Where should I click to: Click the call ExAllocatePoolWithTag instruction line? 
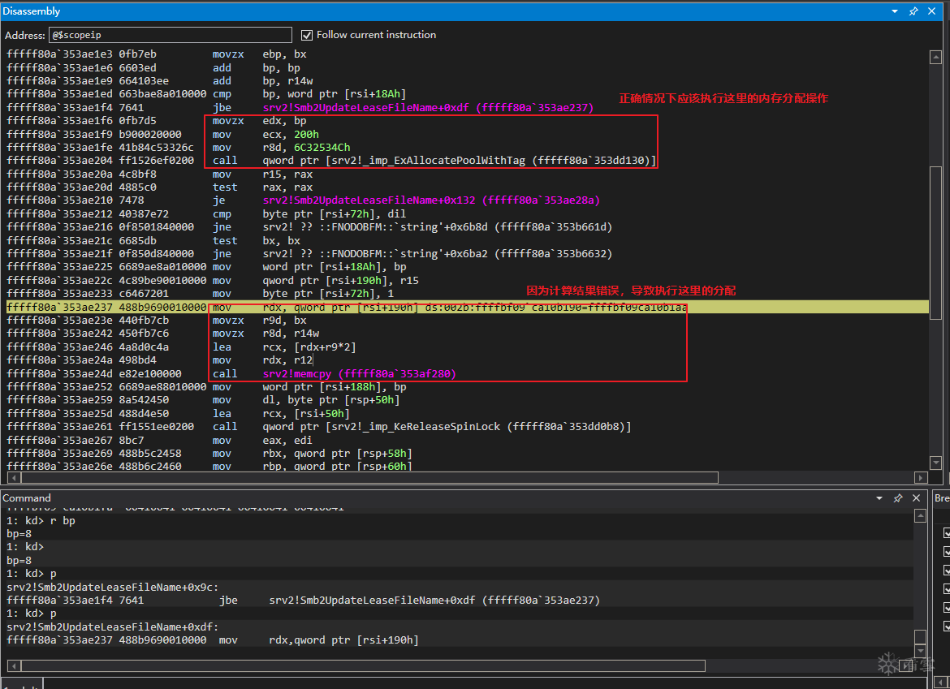[x=331, y=161]
